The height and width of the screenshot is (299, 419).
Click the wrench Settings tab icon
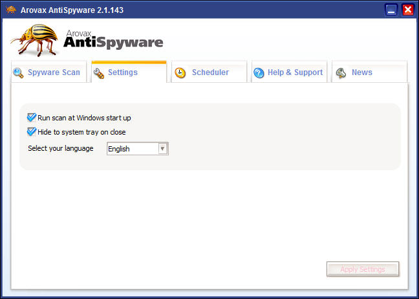click(99, 74)
